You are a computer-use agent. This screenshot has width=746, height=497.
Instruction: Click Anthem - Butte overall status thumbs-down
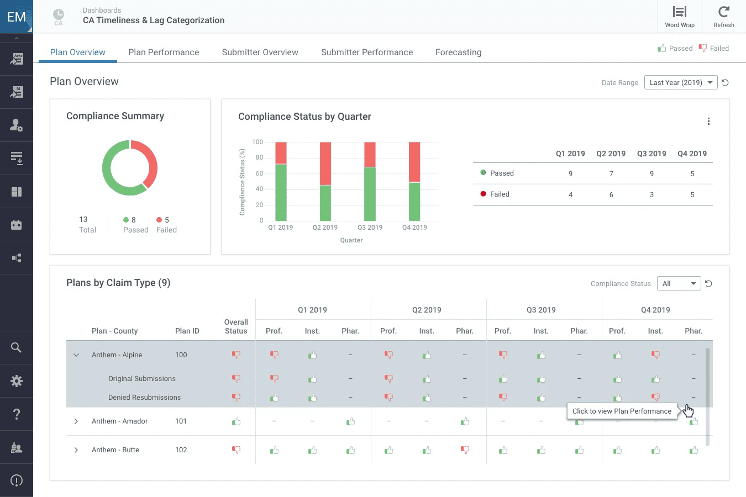point(236,450)
